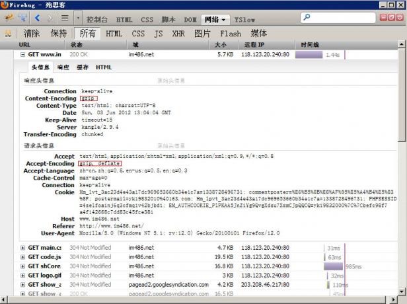Viewport: 407px width, 304px height.
Task: Turn off Firebug with rightmost red button
Action: tap(400, 17)
